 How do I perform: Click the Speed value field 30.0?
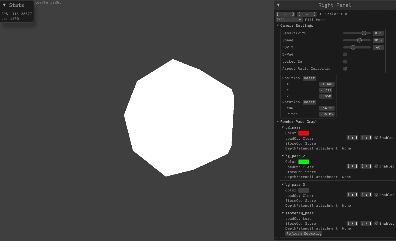pyautogui.click(x=378, y=40)
